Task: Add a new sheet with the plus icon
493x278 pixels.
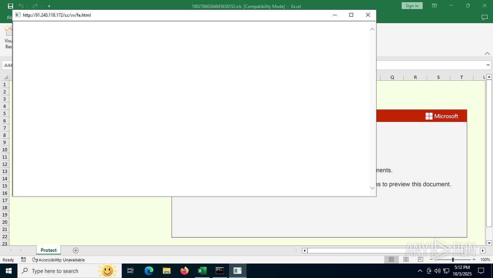Action: tap(75, 250)
